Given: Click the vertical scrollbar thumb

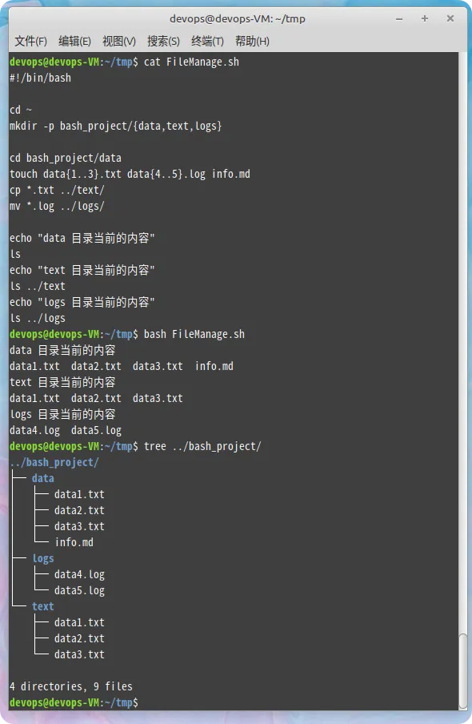Looking at the screenshot, I should click(462, 671).
